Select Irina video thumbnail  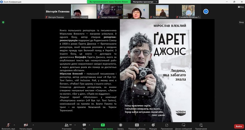pos(136,11)
